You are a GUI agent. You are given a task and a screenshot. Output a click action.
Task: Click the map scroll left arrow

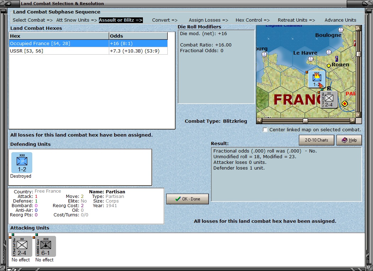pyautogui.click(x=259, y=121)
